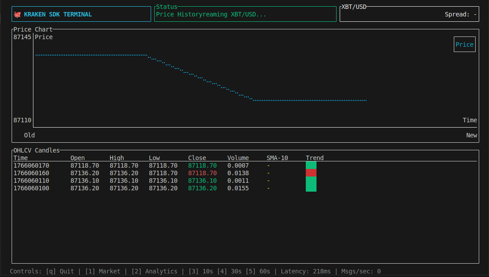Screen dimensions: 489x277
Task: Select candle row 1766060160
Action: click(x=245, y=173)
